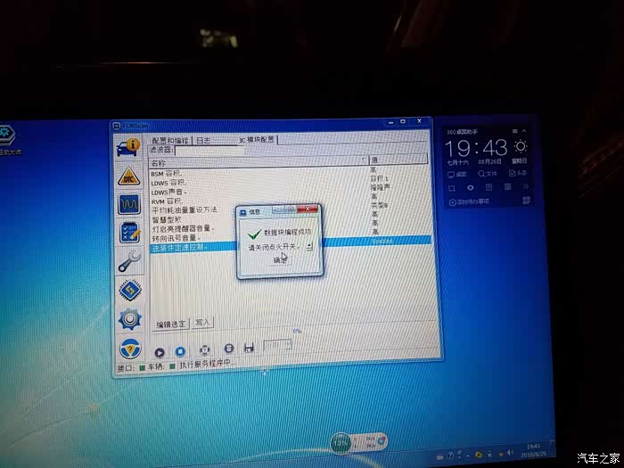624x468 pixels.
Task: Click the help question mark tray icon
Action: coord(450,456)
